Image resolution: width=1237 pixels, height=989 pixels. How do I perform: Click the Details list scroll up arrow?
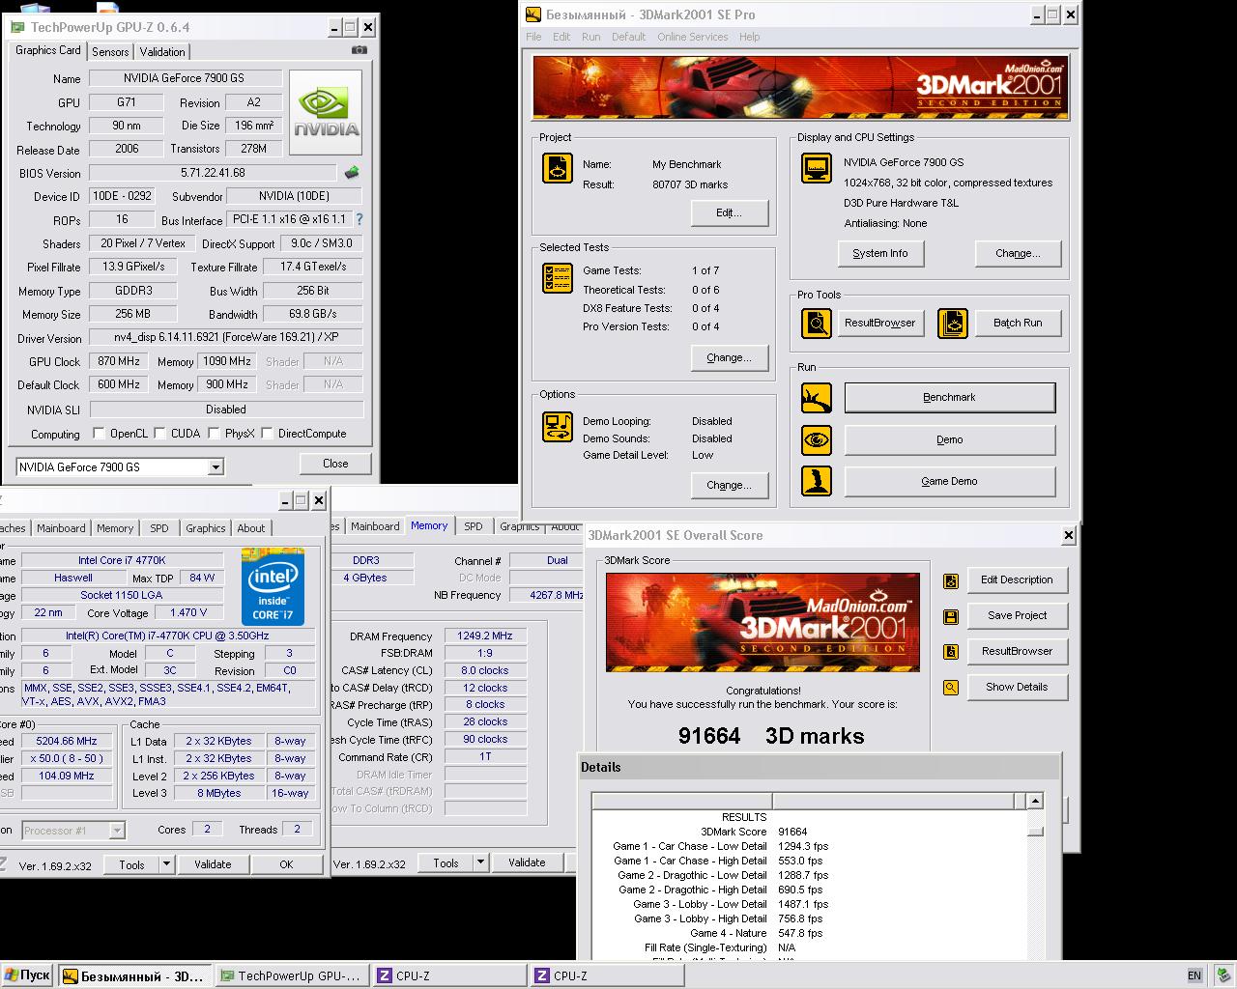(1035, 801)
